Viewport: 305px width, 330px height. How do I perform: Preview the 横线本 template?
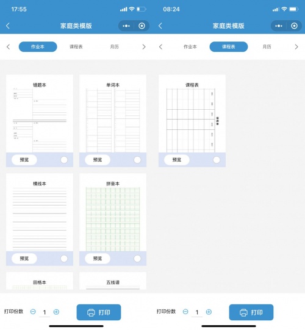[x=24, y=259]
